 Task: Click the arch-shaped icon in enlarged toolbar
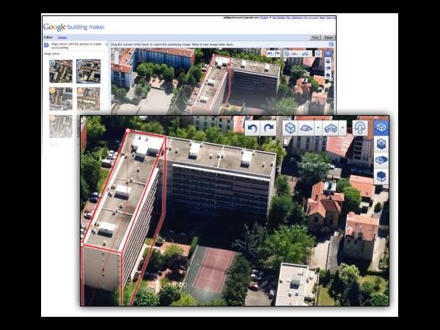tap(360, 128)
